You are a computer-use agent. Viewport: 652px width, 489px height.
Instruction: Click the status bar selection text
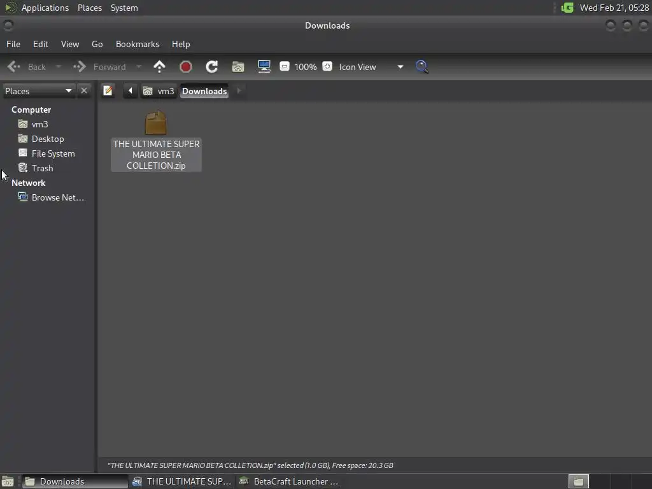click(250, 465)
